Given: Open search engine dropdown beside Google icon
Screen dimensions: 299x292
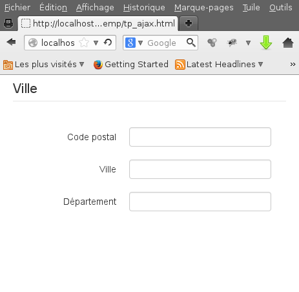Looking at the screenshot, I should click(x=140, y=43).
